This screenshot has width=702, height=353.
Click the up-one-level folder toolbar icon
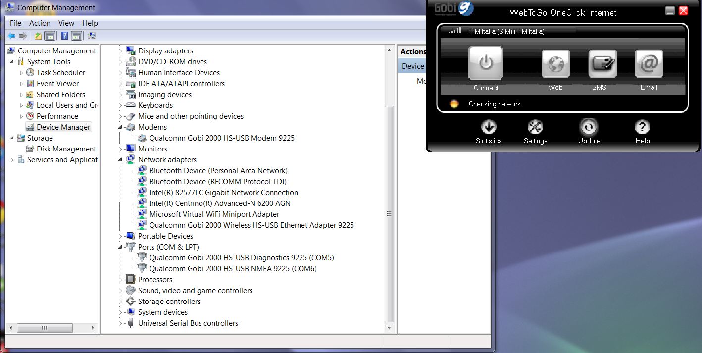(38, 36)
